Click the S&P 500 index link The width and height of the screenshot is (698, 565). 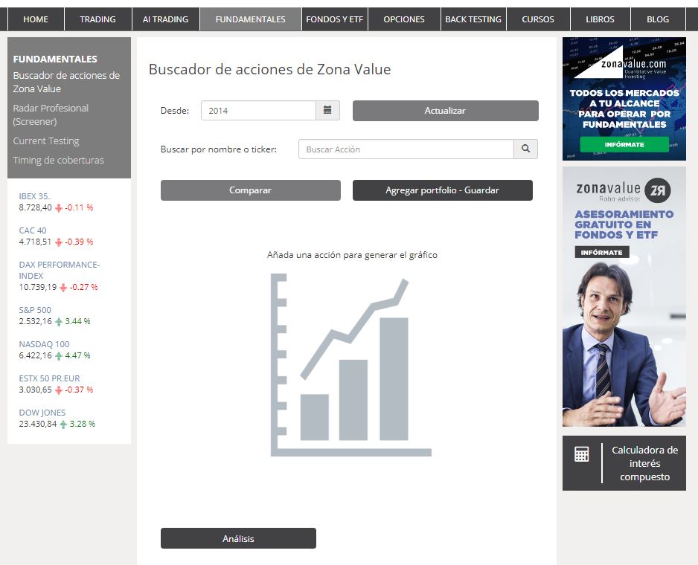coord(35,310)
